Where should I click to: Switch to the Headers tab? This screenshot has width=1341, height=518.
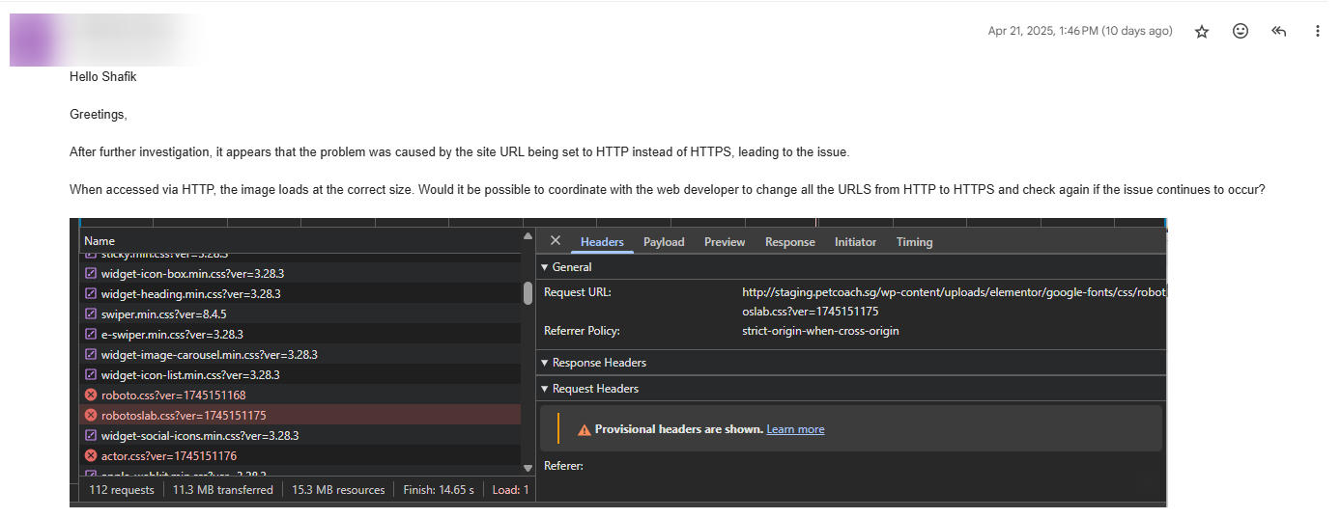[602, 242]
